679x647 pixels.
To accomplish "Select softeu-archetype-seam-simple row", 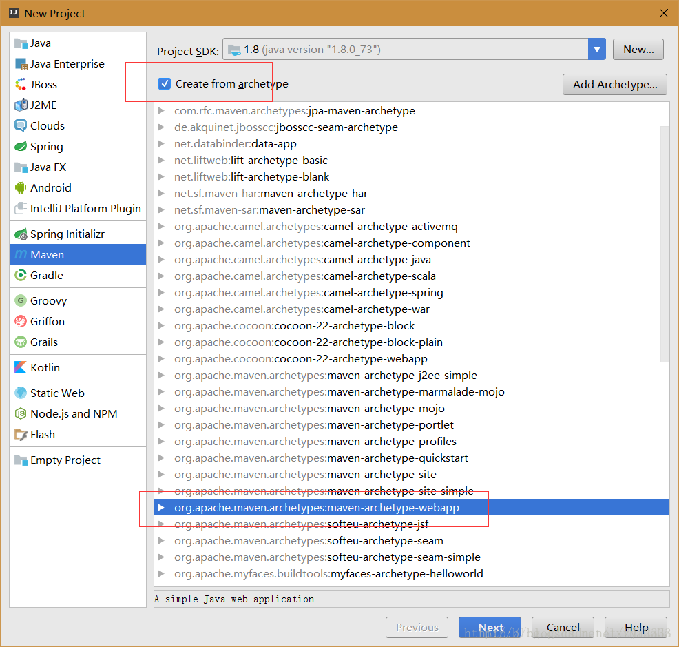I will [x=411, y=557].
